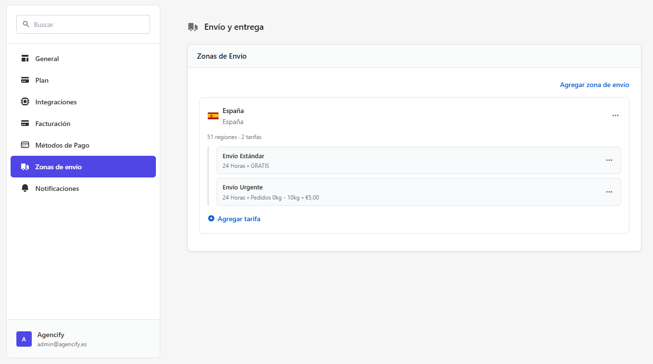Open the Plan section
The width and height of the screenshot is (653, 364).
click(x=83, y=80)
